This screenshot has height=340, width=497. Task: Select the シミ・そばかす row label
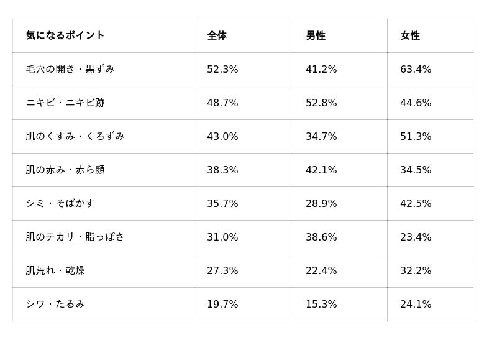[x=60, y=203]
